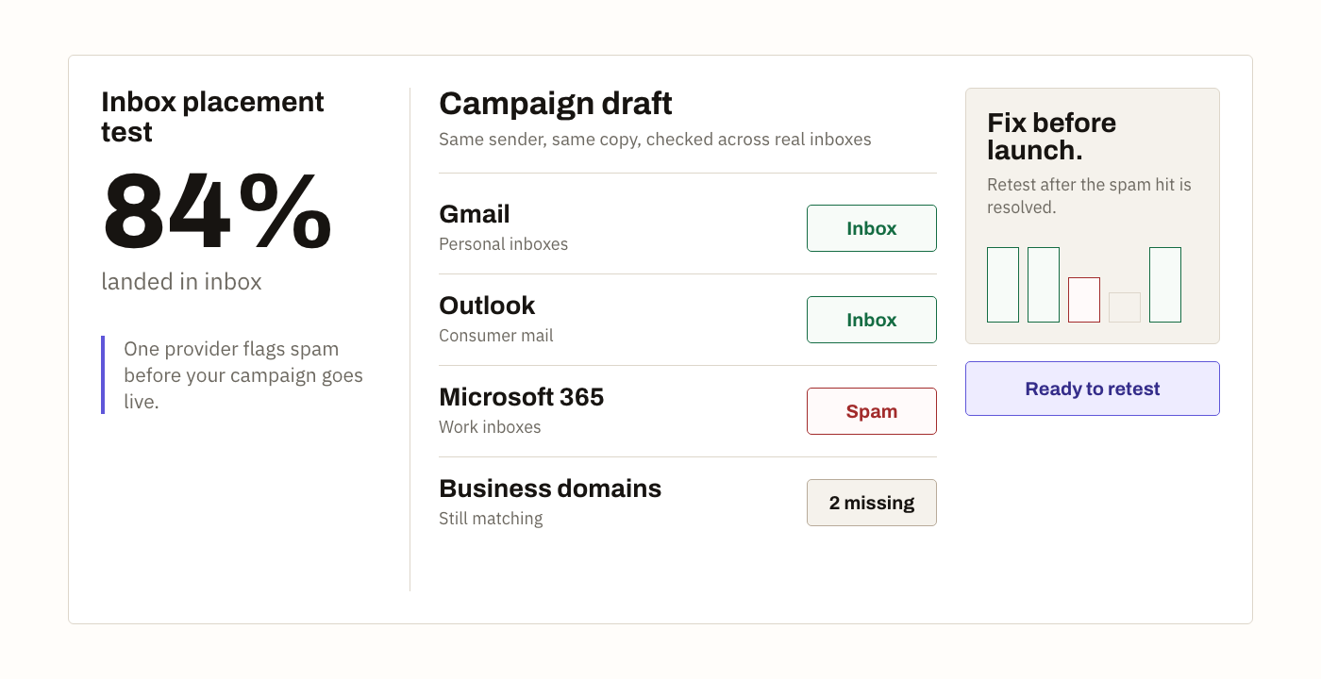This screenshot has height=679, width=1321.
Task: Click the Still matching subtitle
Action: (491, 519)
